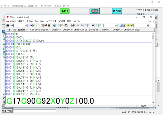Click the copy pages icon
Screen dimensions: 163x115
pyautogui.click(x=62, y=25)
